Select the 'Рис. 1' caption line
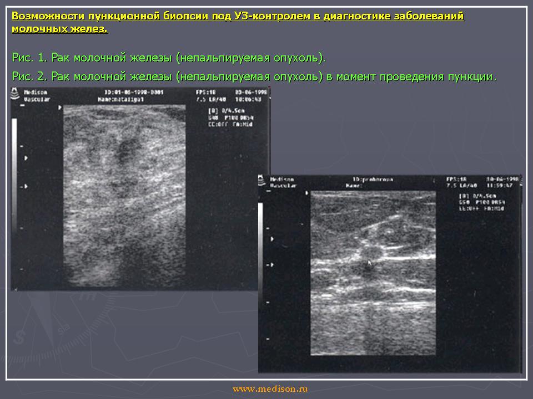This screenshot has height=399, width=533. [x=169, y=58]
